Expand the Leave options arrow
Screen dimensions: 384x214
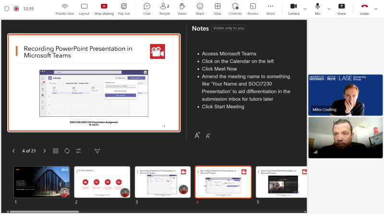(x=376, y=9)
